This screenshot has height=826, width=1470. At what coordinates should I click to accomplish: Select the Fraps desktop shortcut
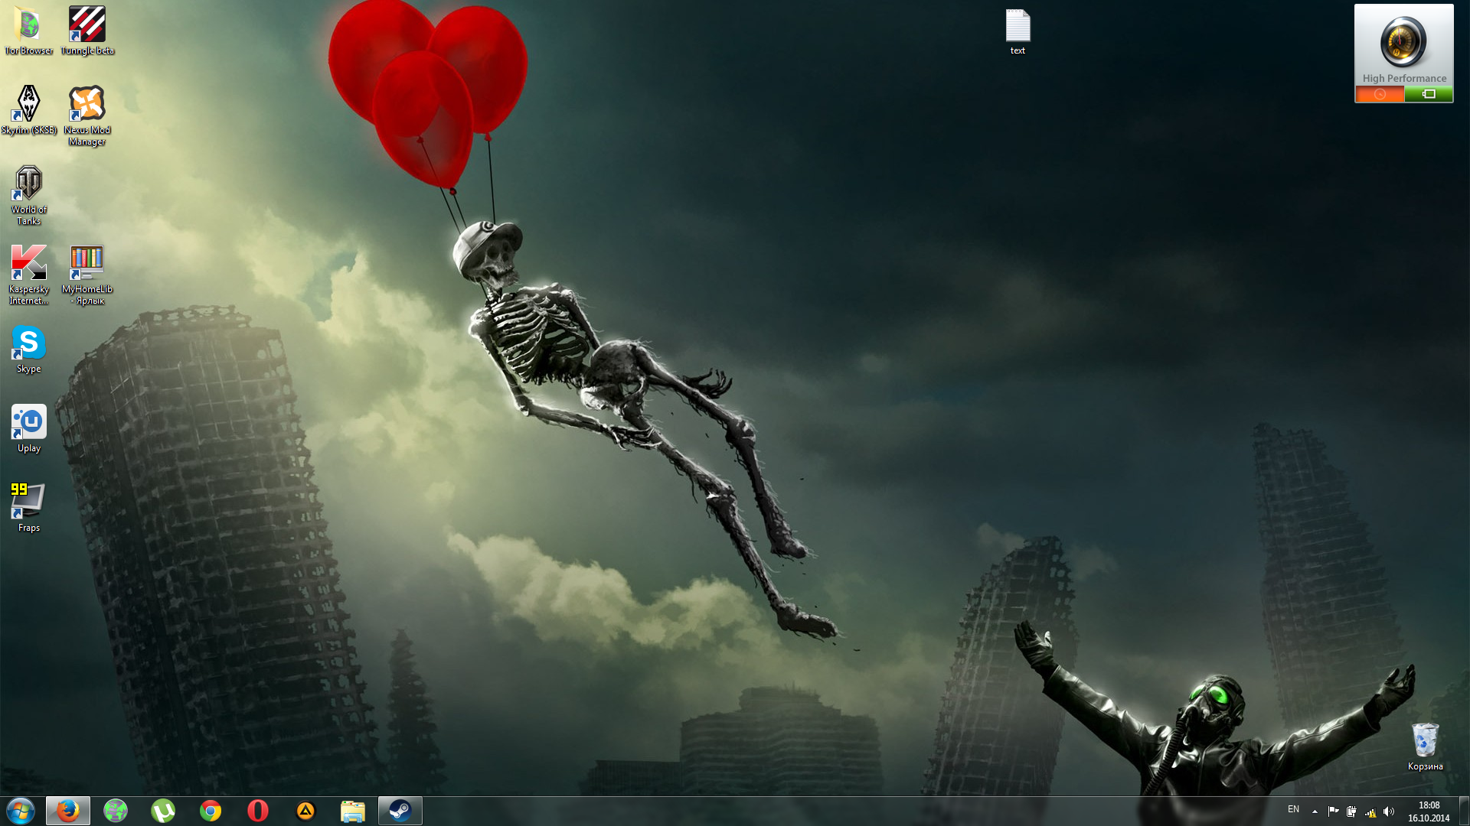click(x=28, y=507)
